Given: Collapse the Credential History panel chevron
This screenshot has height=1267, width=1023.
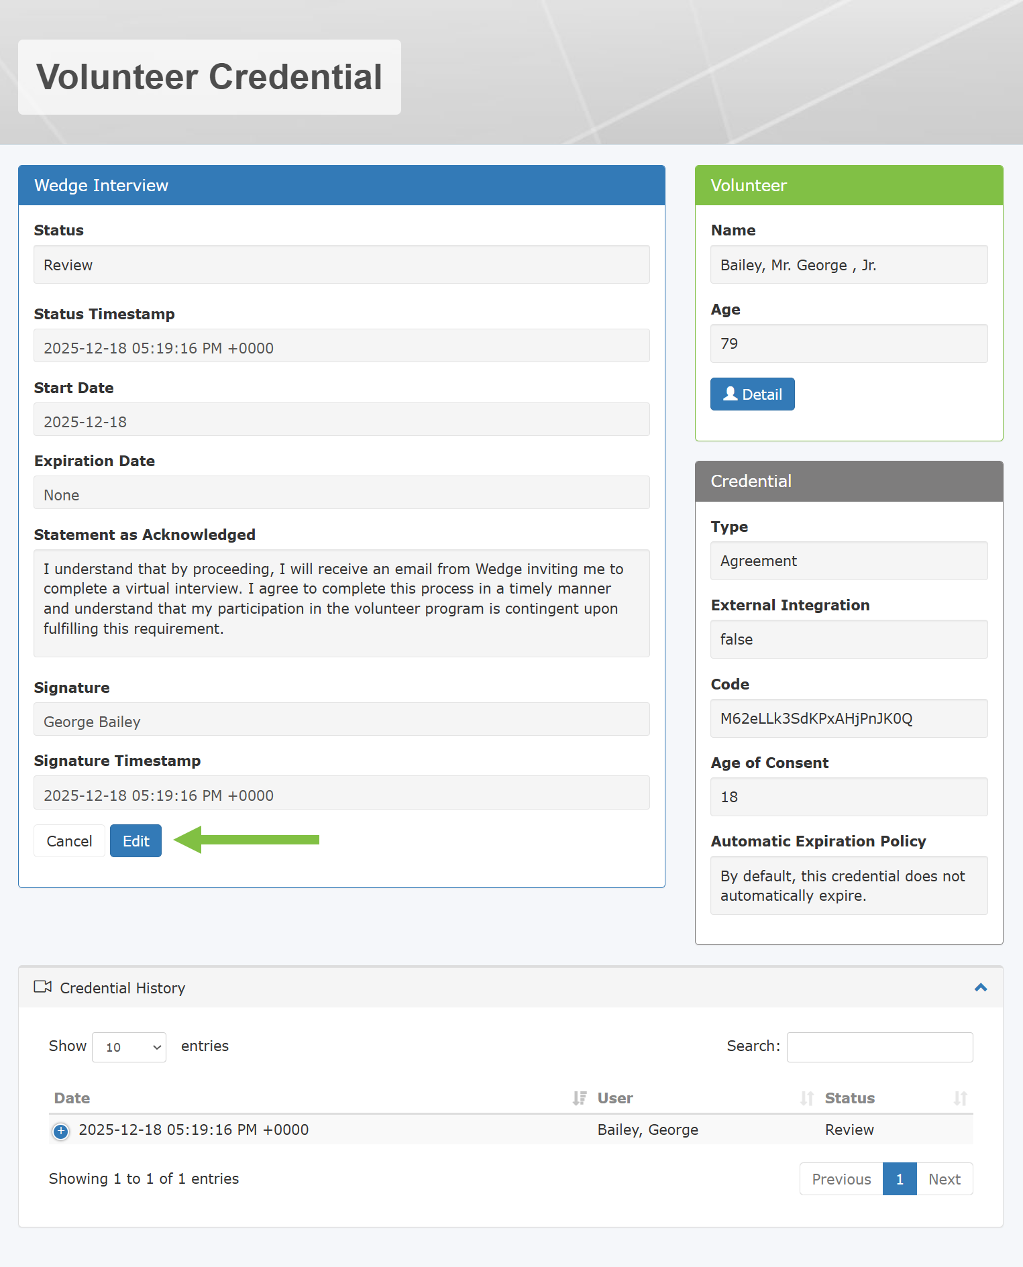Looking at the screenshot, I should (x=981, y=987).
